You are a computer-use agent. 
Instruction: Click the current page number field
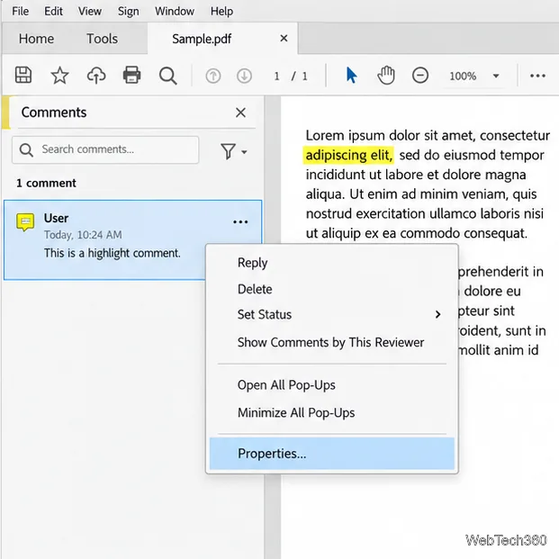[x=276, y=76]
